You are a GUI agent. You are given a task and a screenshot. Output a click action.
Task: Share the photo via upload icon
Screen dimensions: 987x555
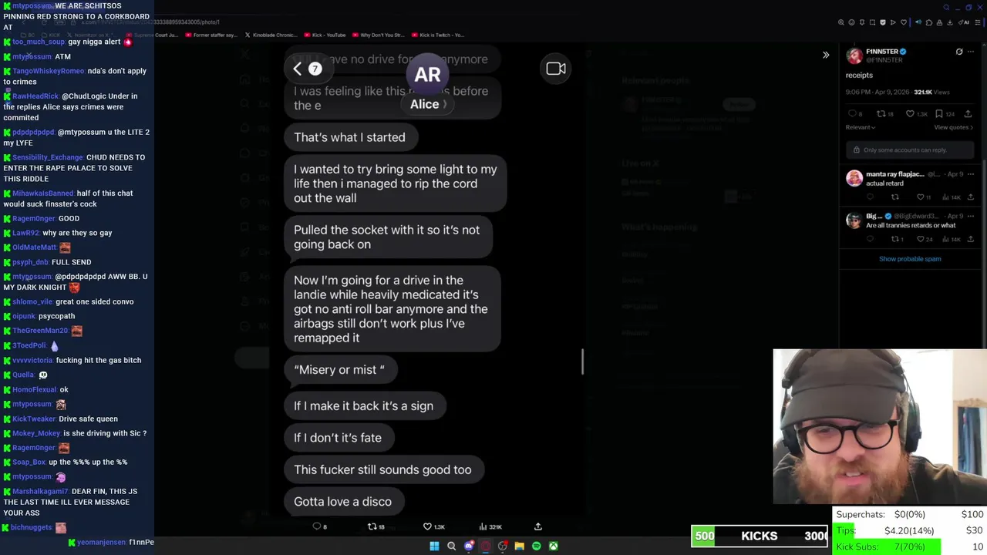coord(538,526)
